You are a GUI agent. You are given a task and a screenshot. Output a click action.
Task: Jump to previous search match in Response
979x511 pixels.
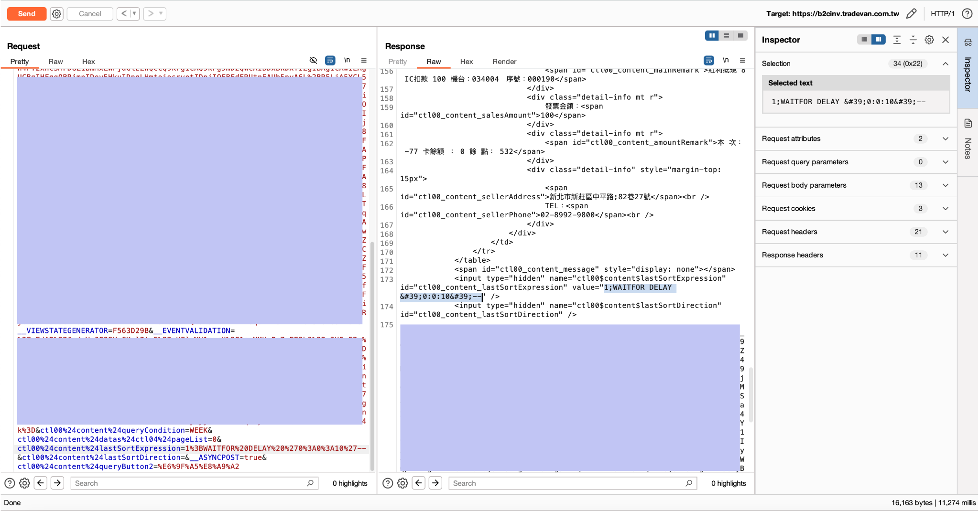tap(419, 483)
